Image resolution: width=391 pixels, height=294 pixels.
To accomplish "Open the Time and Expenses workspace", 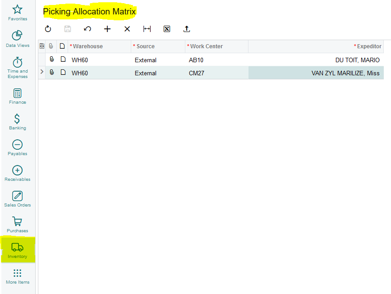I will click(x=18, y=67).
